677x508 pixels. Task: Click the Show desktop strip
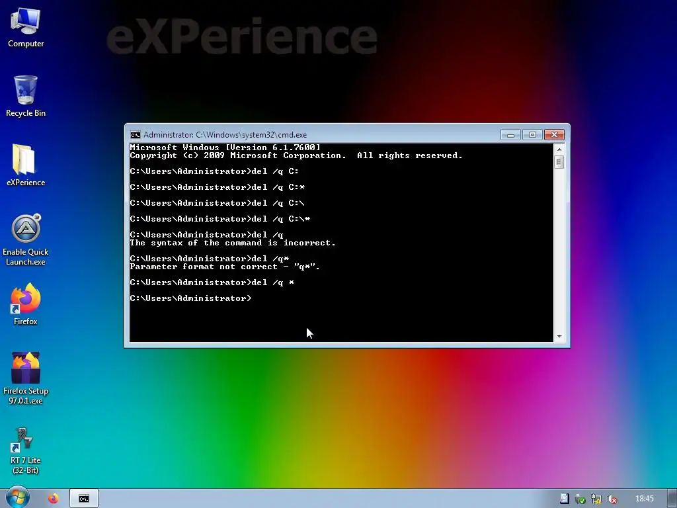click(672, 499)
